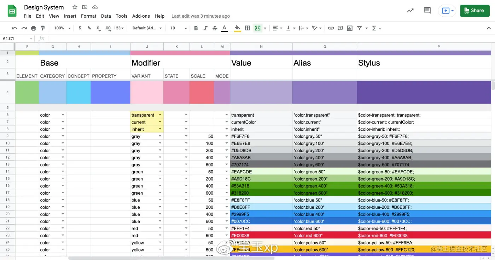Image resolution: width=495 pixels, height=260 pixels.
Task: Click the Insert chart icon
Action: tap(350, 28)
